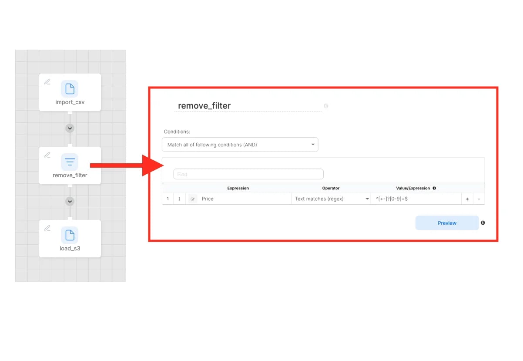Open the load_s3 component file icon
The height and width of the screenshot is (361, 523).
70,235
